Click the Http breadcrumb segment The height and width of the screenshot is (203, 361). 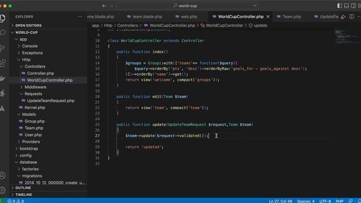(x=108, y=25)
